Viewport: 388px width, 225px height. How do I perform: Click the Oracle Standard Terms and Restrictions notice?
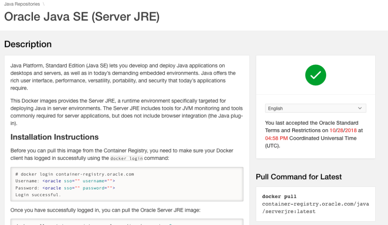pyautogui.click(x=311, y=127)
